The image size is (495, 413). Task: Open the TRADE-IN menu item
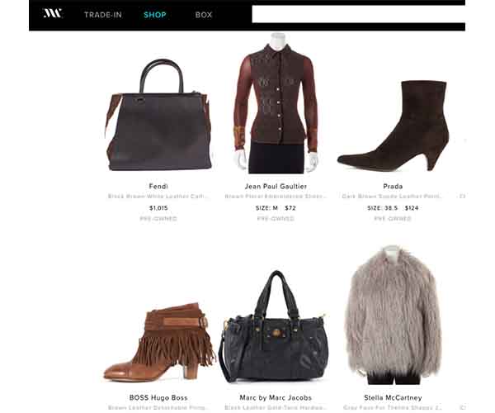coord(103,15)
